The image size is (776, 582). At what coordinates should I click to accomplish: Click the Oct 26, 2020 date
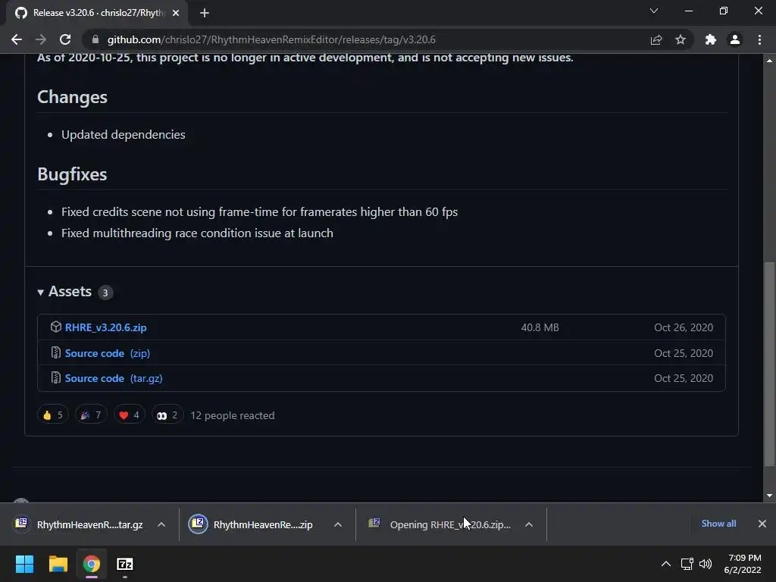coord(684,327)
